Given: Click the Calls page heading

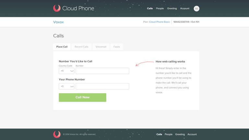Looking at the screenshot, I should coord(58,36).
